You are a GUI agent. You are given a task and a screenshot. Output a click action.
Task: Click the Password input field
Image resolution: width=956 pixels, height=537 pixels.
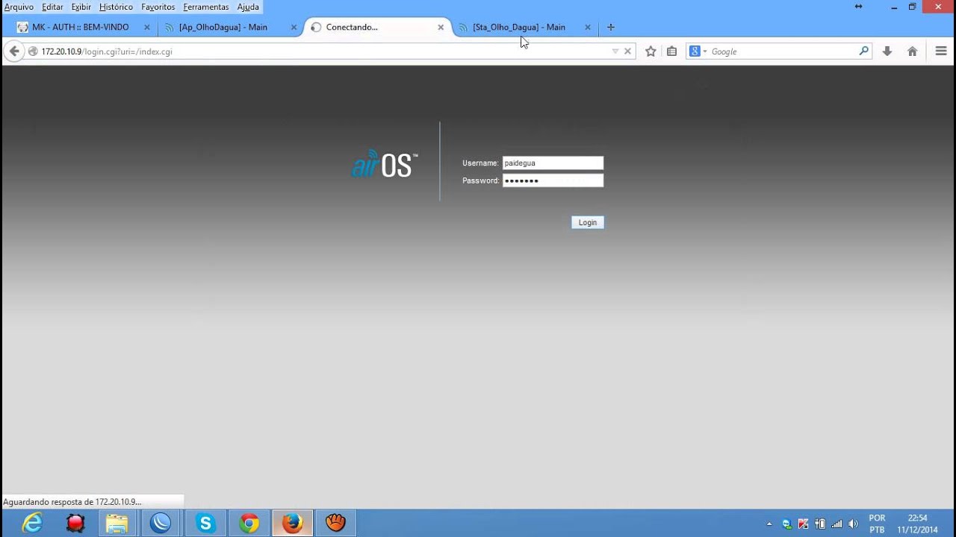click(x=553, y=180)
